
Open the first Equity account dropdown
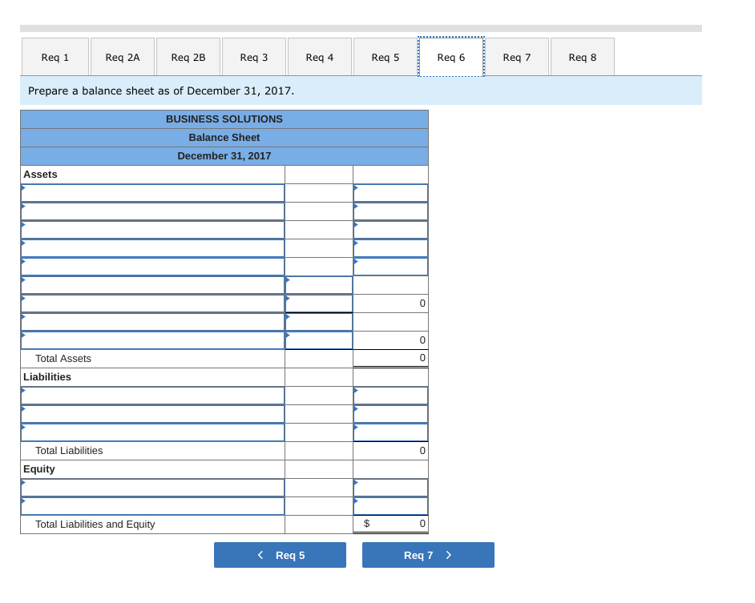(152, 488)
